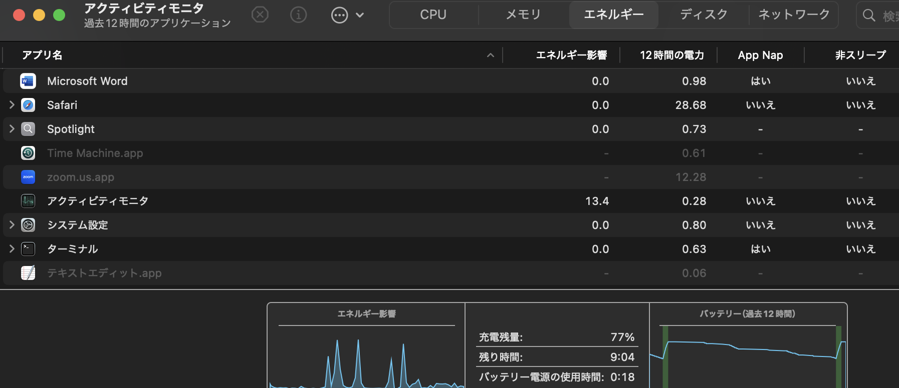Screen dimensions: 899x388
Task: Click the Microsoft Word app icon
Action: tap(28, 81)
